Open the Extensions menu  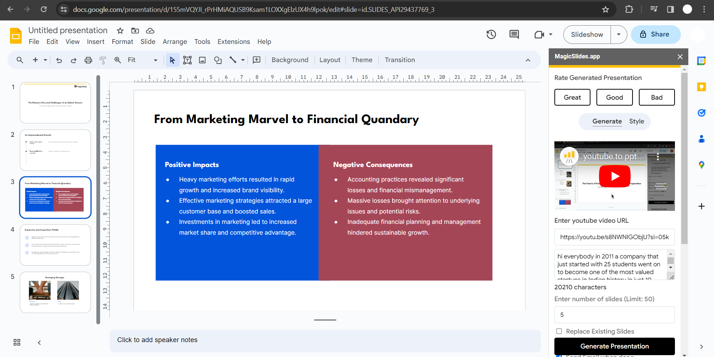pos(234,42)
